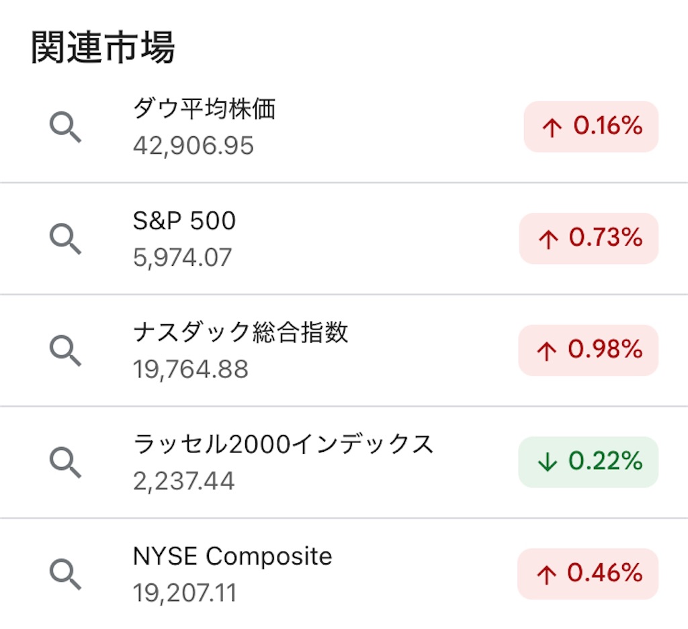This screenshot has width=688, height=629.
Task: Click the green 0.22% down badge
Action: (588, 462)
